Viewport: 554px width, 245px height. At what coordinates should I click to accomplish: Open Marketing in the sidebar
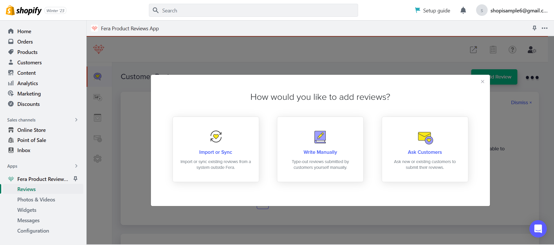tap(29, 93)
